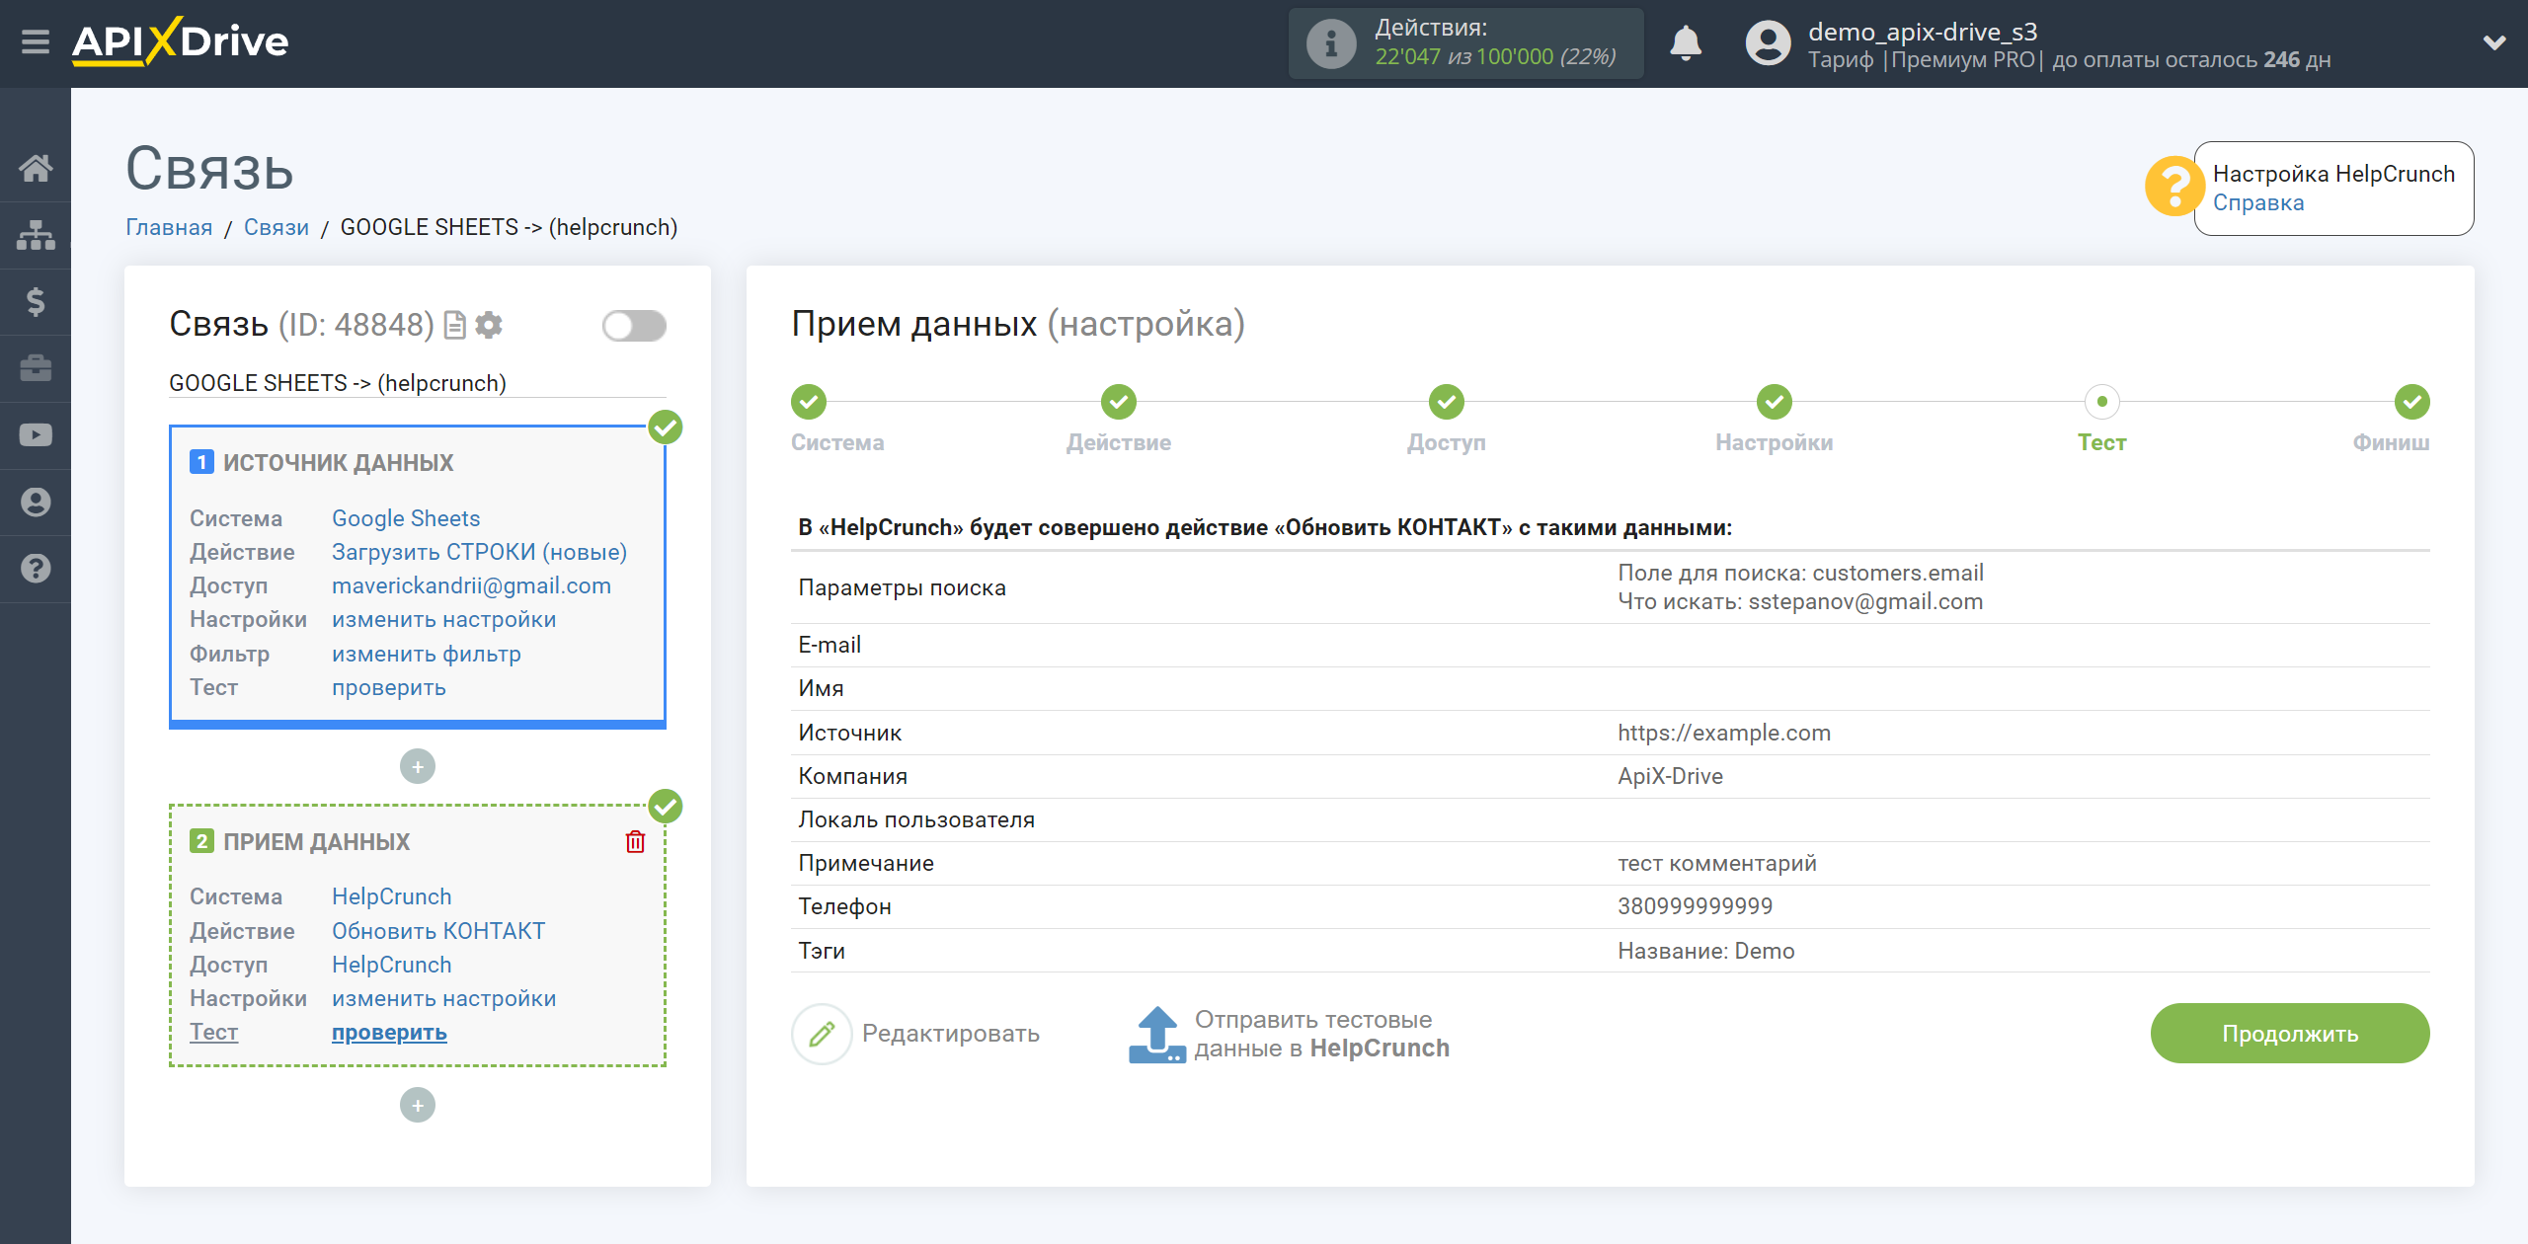The image size is (2528, 1244).
Task: Open the Справка link
Action: pyautogui.click(x=2257, y=203)
